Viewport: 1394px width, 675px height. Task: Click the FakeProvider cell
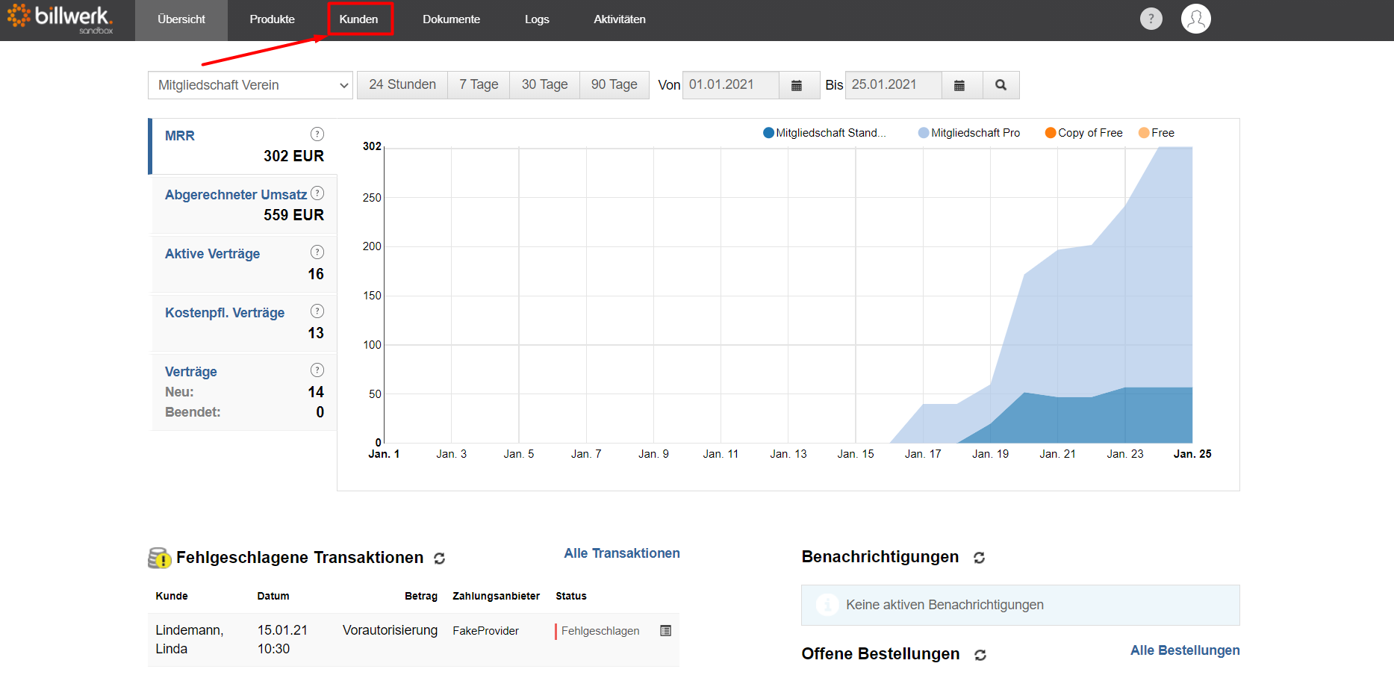(486, 631)
